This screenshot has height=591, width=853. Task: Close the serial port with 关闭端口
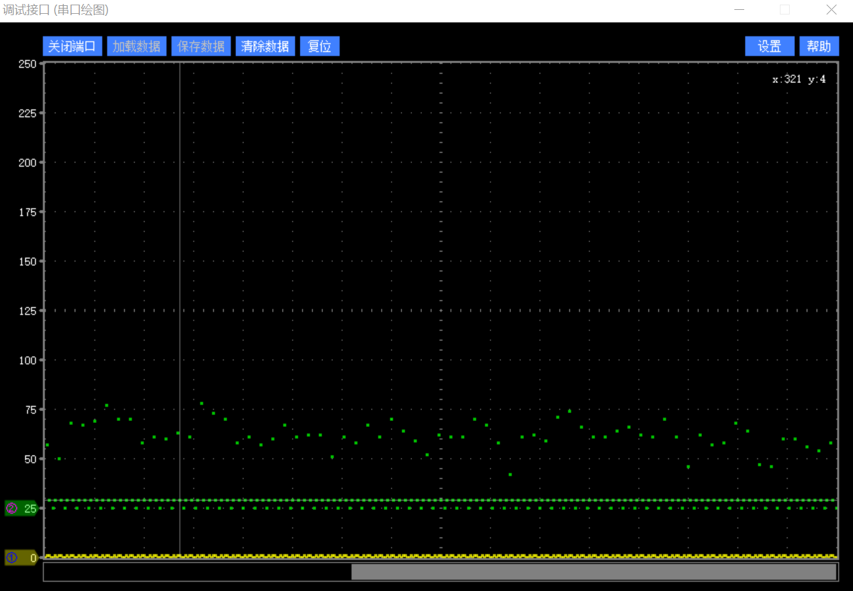click(72, 46)
